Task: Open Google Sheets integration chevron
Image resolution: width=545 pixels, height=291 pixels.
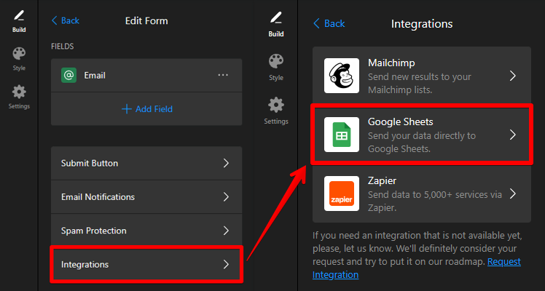Action: pos(513,135)
